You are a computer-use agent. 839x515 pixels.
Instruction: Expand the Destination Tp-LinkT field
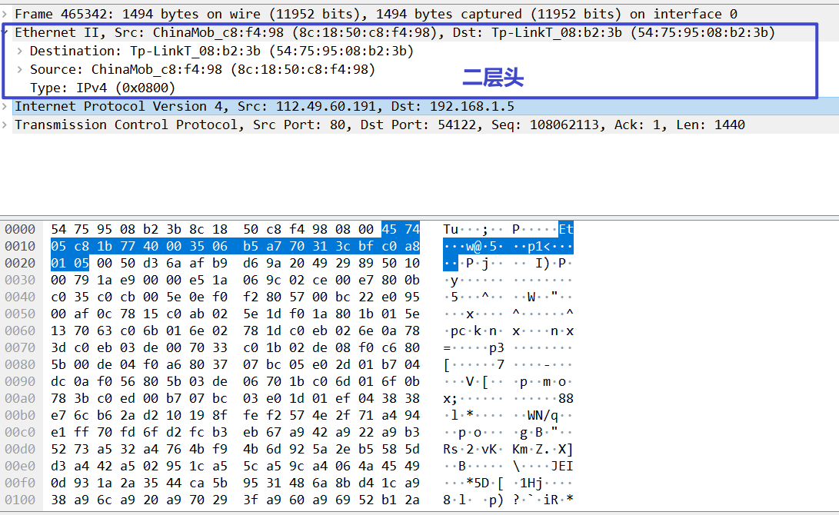pos(20,51)
